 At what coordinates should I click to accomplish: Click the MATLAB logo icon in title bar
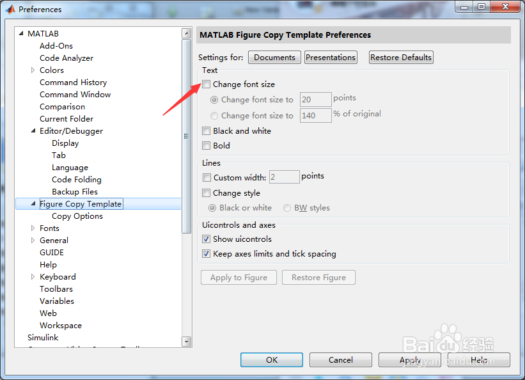(x=10, y=10)
